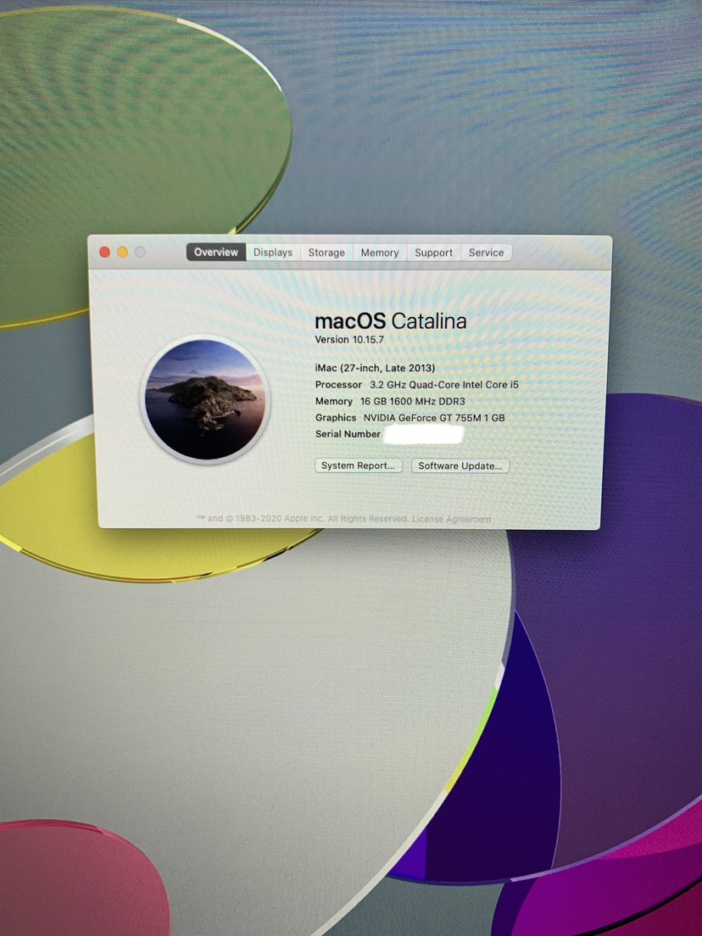Image resolution: width=702 pixels, height=936 pixels.
Task: Click the Serial Number label
Action: 348,434
